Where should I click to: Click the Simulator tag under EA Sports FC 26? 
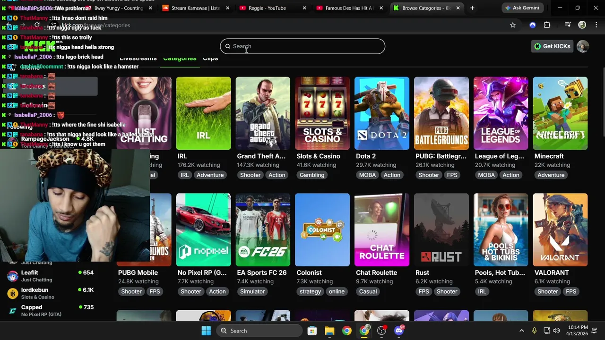[x=252, y=291]
